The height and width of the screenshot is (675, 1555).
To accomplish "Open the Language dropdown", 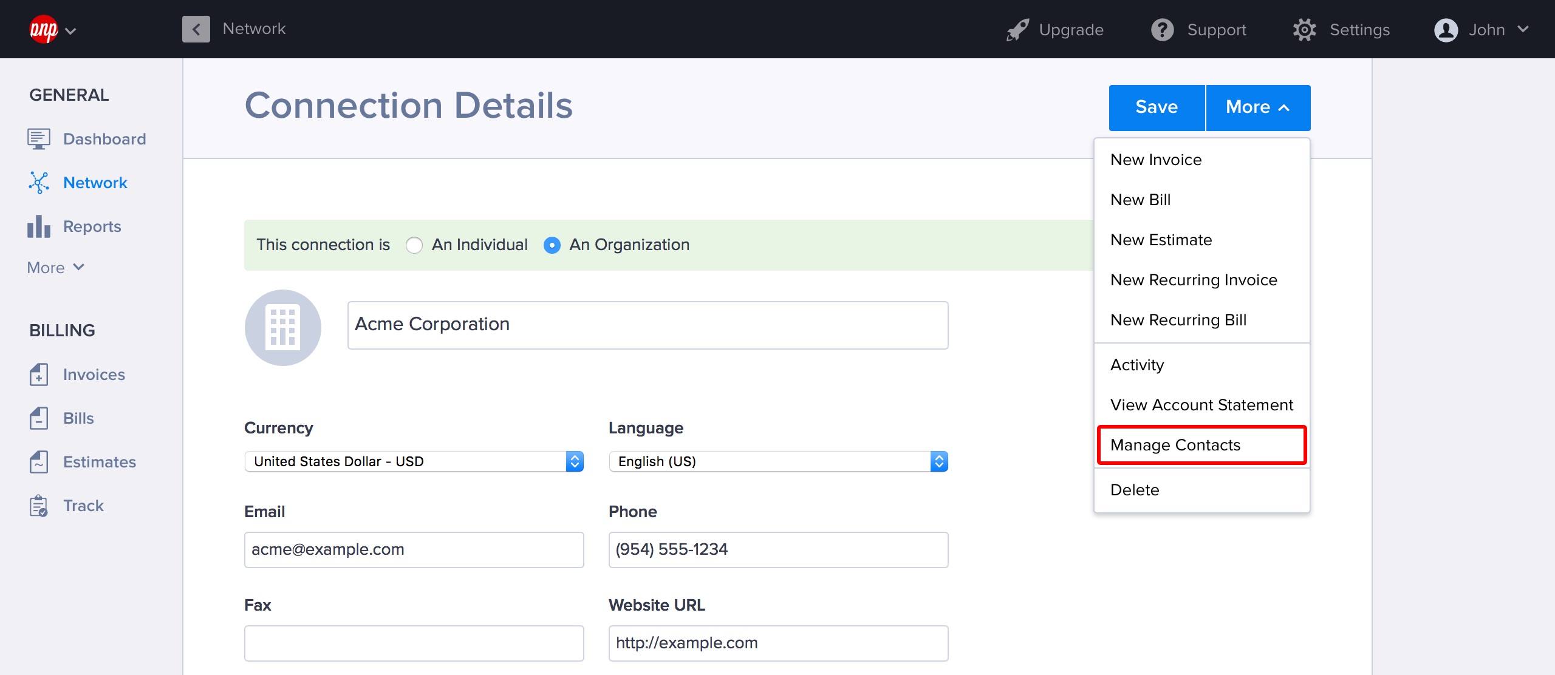I will 777,461.
